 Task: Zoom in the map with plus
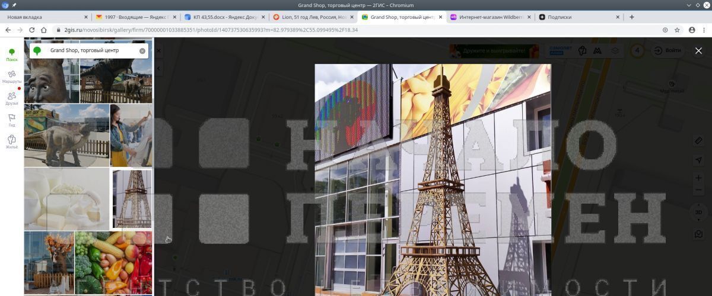coord(698,178)
